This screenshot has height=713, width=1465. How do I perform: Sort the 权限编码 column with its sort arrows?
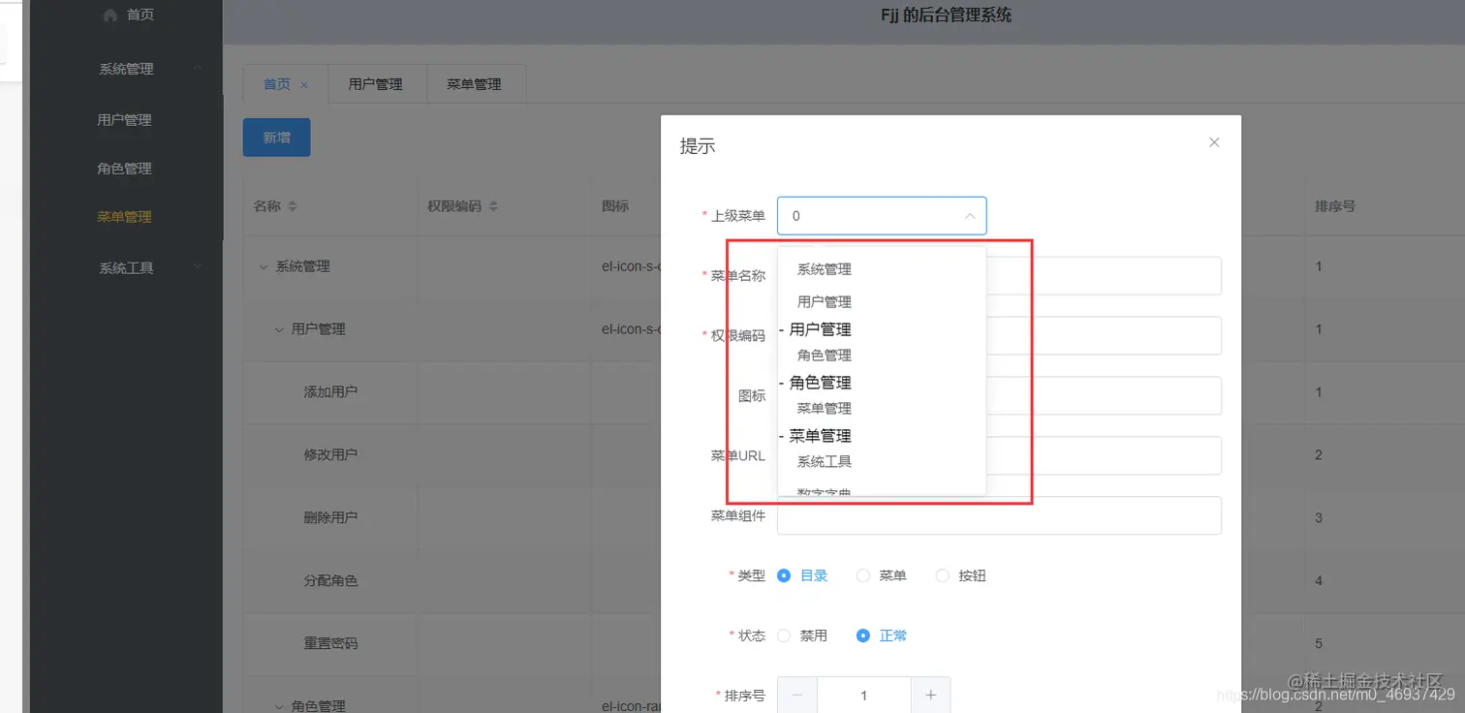(x=493, y=205)
